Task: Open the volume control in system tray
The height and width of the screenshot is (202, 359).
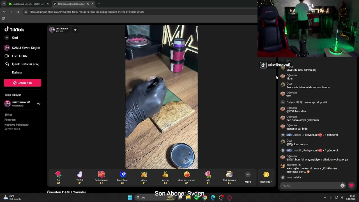Action: tap(341, 198)
